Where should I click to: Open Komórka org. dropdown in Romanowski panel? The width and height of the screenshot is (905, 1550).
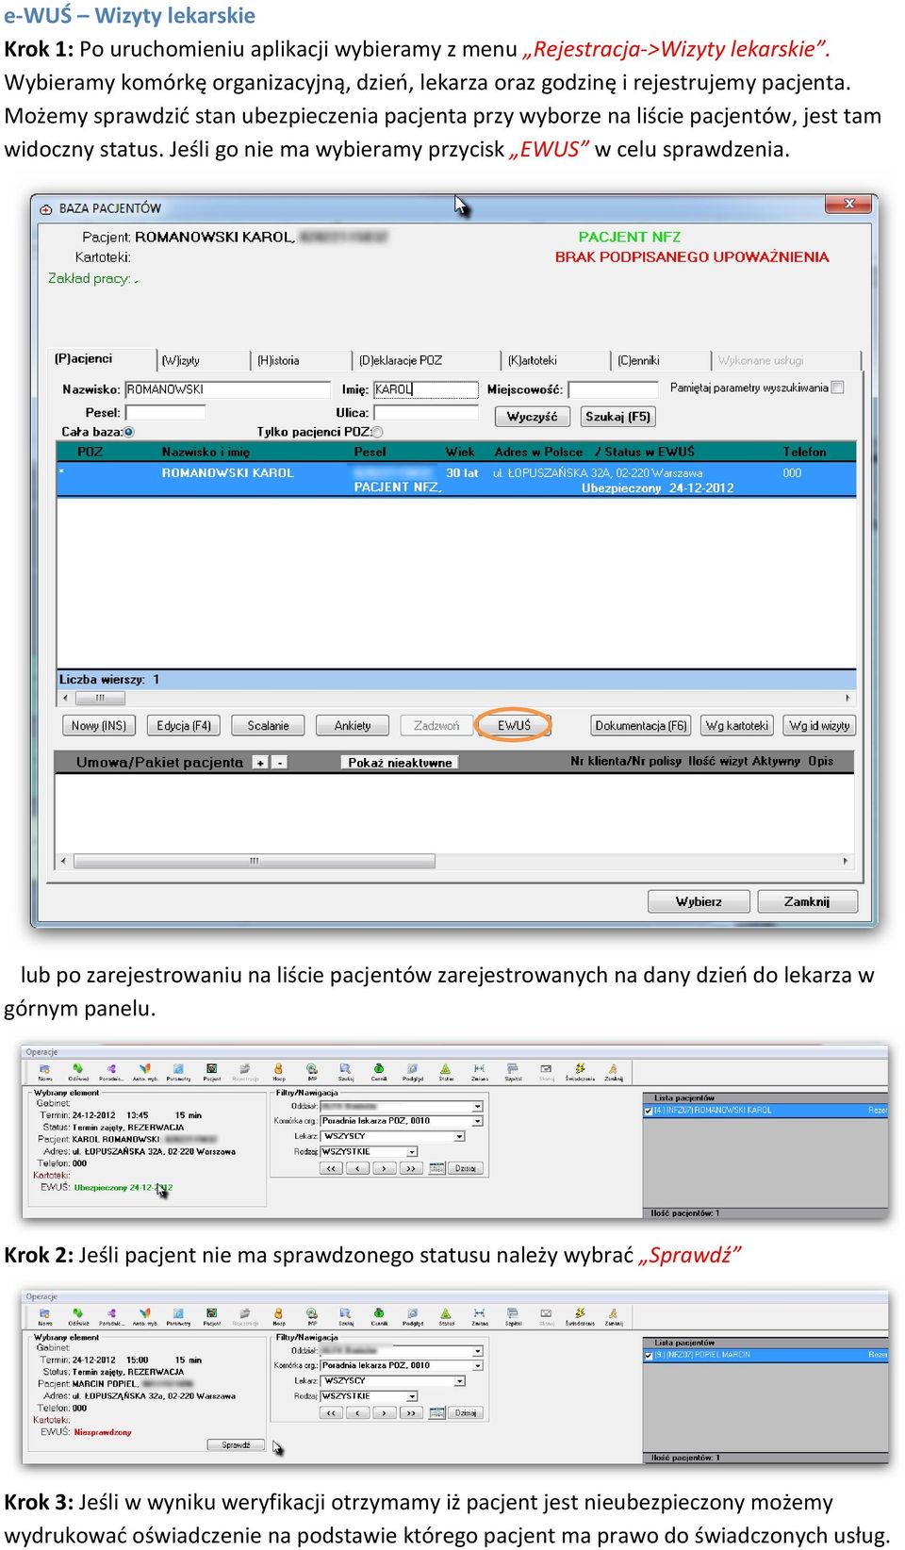point(477,1121)
